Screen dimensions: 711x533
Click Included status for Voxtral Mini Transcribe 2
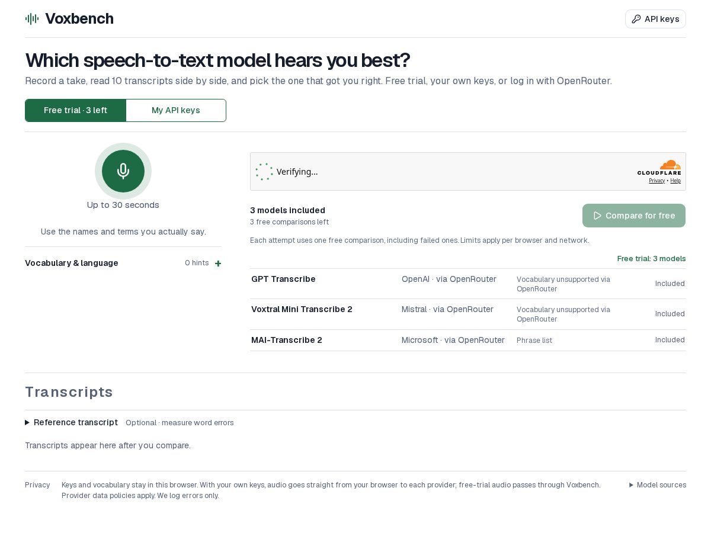[x=670, y=314]
